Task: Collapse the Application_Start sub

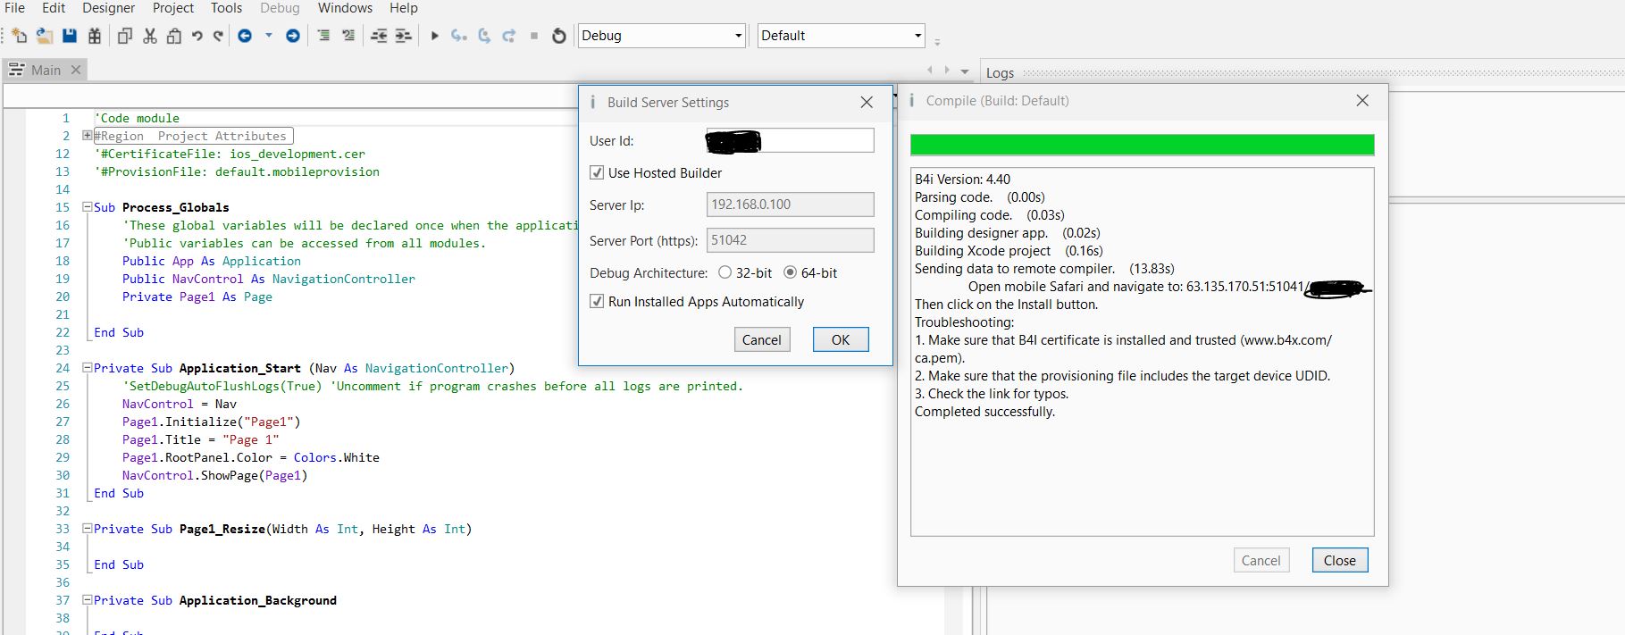Action: (x=87, y=368)
